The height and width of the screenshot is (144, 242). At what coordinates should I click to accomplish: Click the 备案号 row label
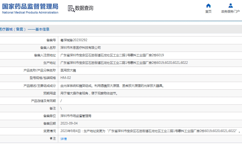point(51,40)
